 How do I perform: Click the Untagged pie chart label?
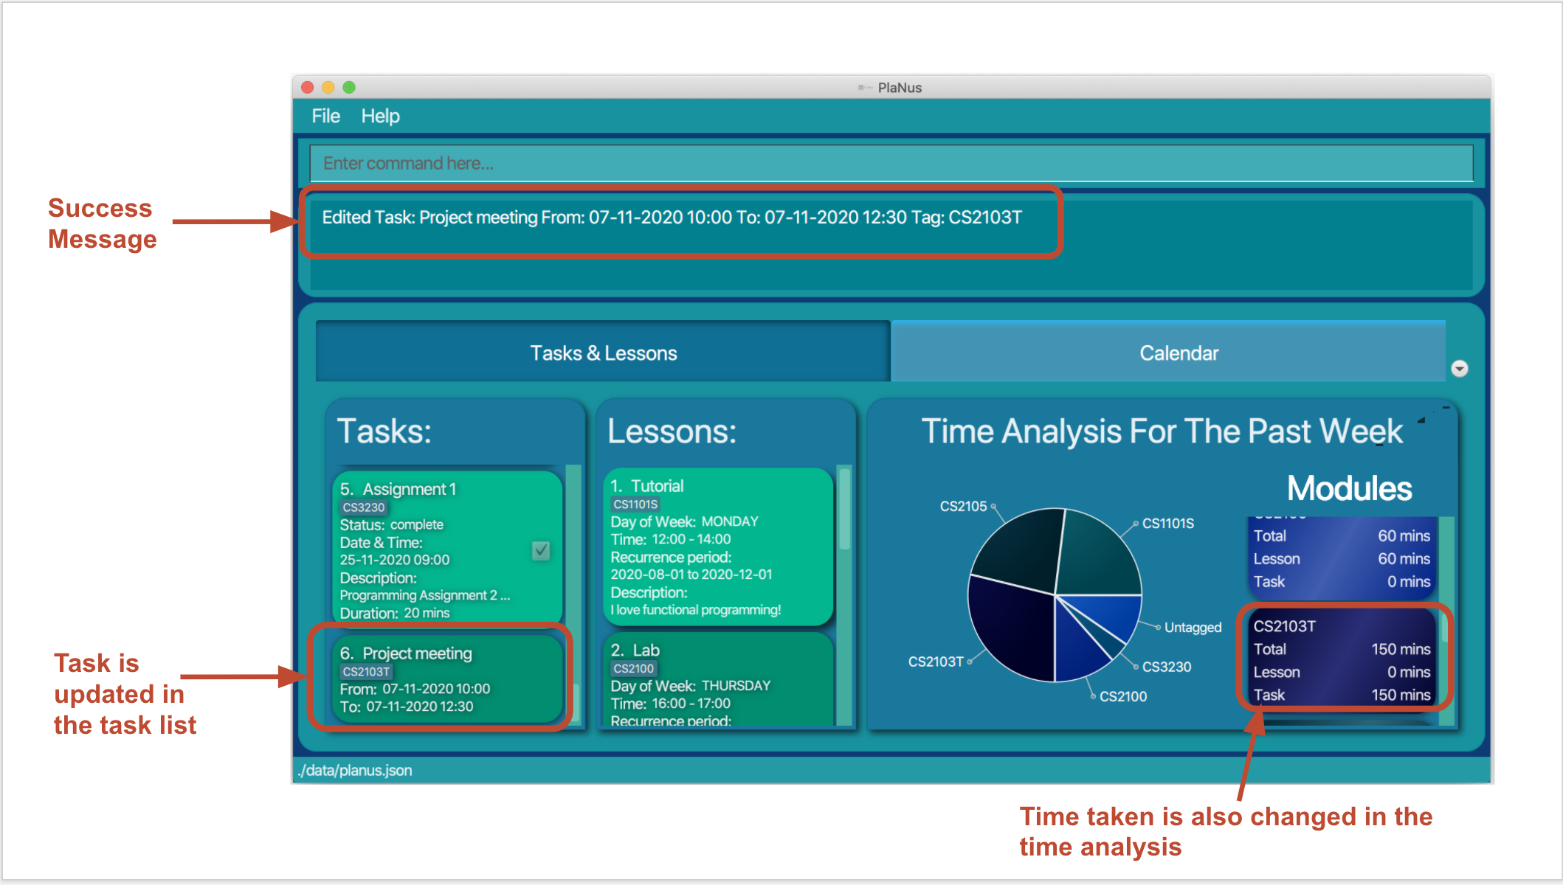(1193, 628)
